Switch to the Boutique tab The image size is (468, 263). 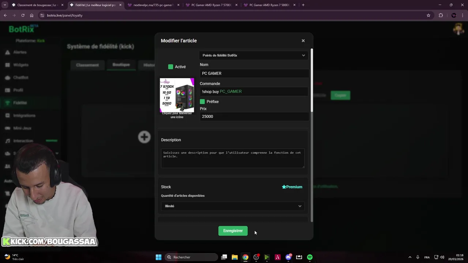(121, 65)
